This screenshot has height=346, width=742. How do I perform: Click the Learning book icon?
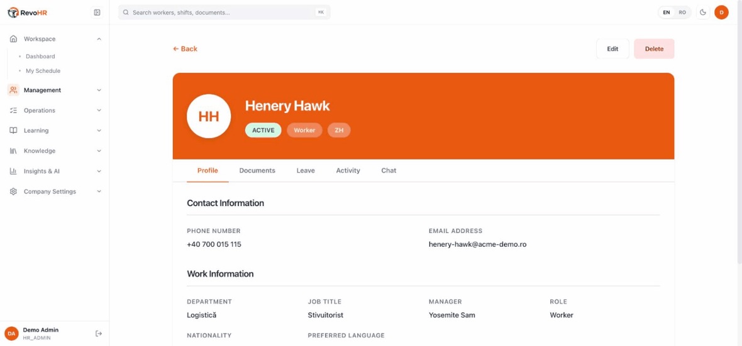click(x=13, y=131)
